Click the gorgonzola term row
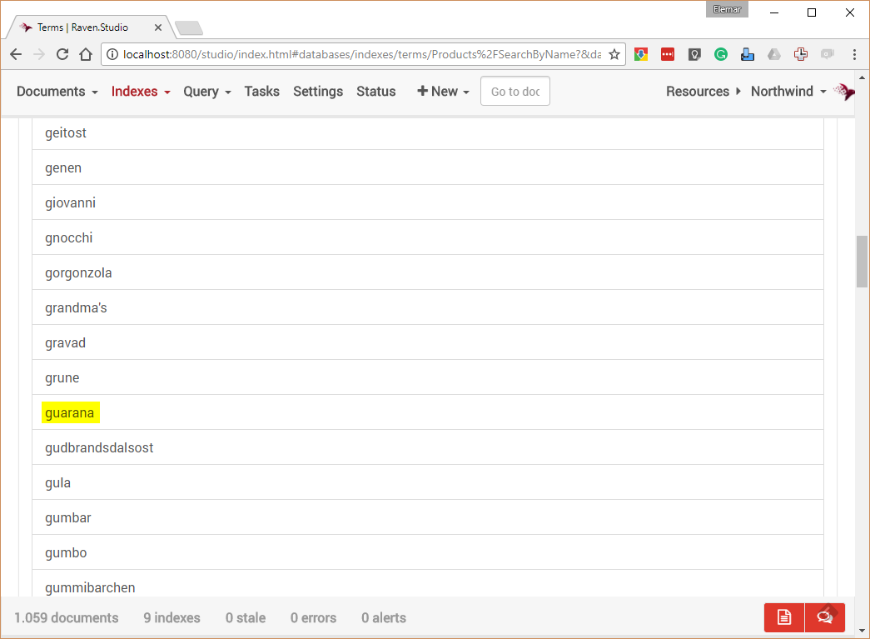Viewport: 870px width, 639px height. [428, 272]
